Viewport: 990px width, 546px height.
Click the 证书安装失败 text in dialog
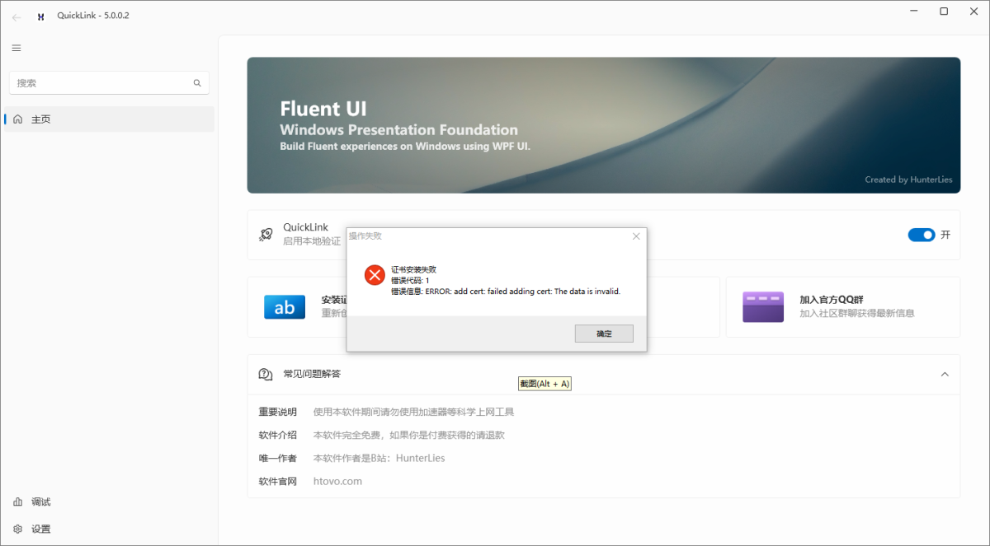413,269
